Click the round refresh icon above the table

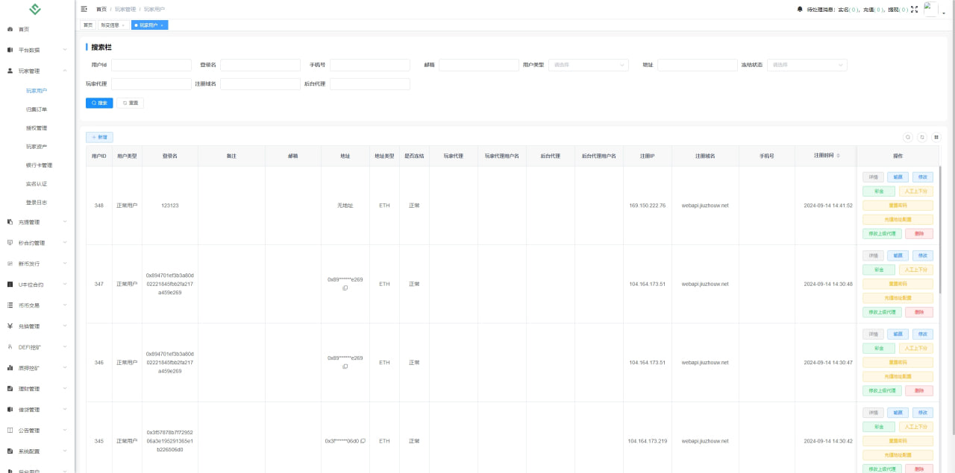click(x=922, y=137)
